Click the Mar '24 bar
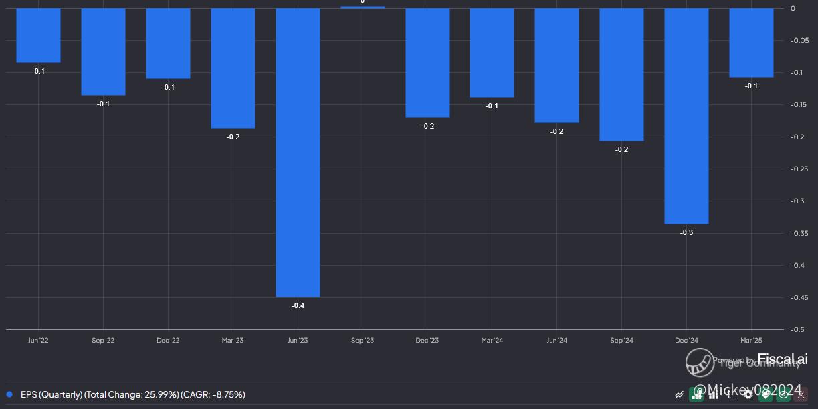The image size is (818, 409). coord(492,53)
